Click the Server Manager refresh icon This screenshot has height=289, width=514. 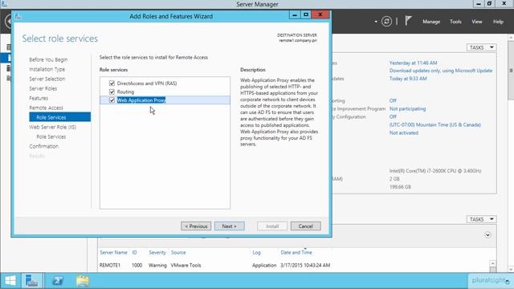386,22
